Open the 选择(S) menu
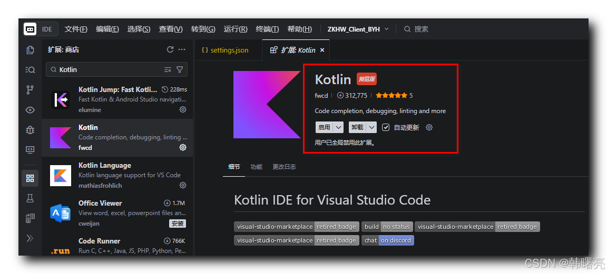This screenshot has width=607, height=274. pos(139,29)
